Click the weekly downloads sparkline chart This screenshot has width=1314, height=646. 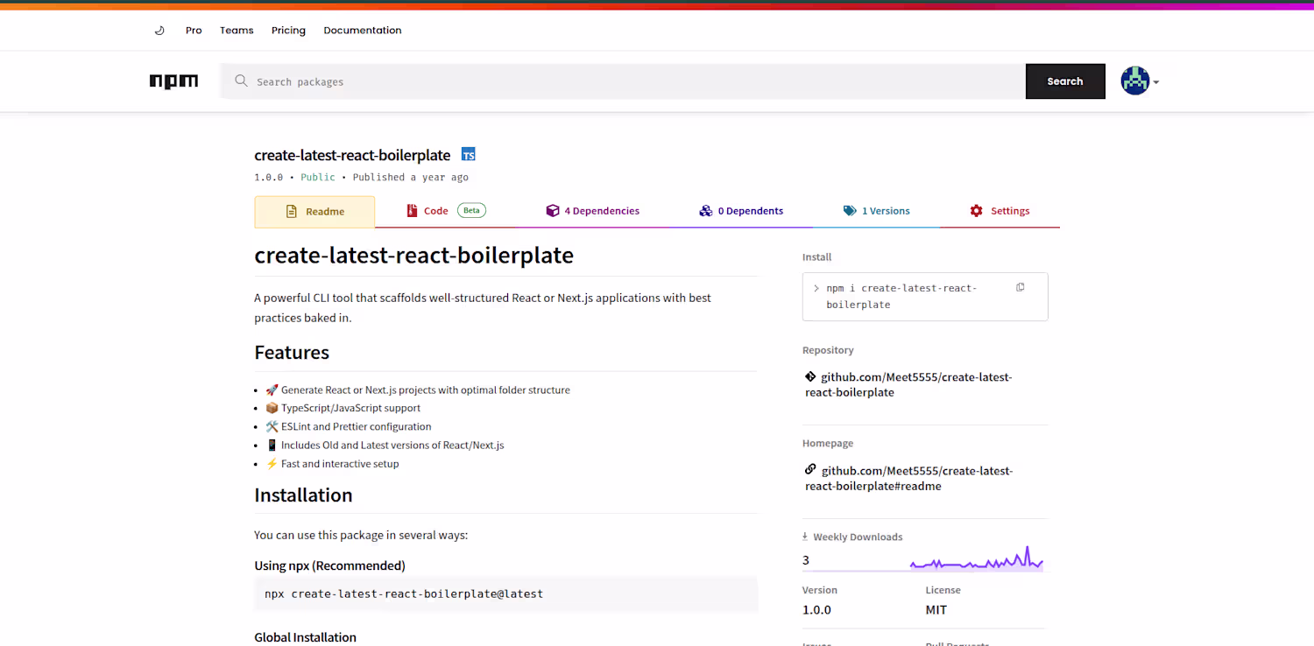976,559
